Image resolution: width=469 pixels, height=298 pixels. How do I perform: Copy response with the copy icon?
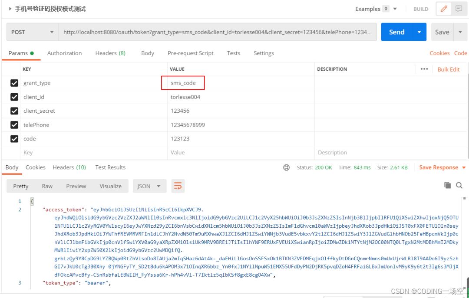[x=447, y=185]
